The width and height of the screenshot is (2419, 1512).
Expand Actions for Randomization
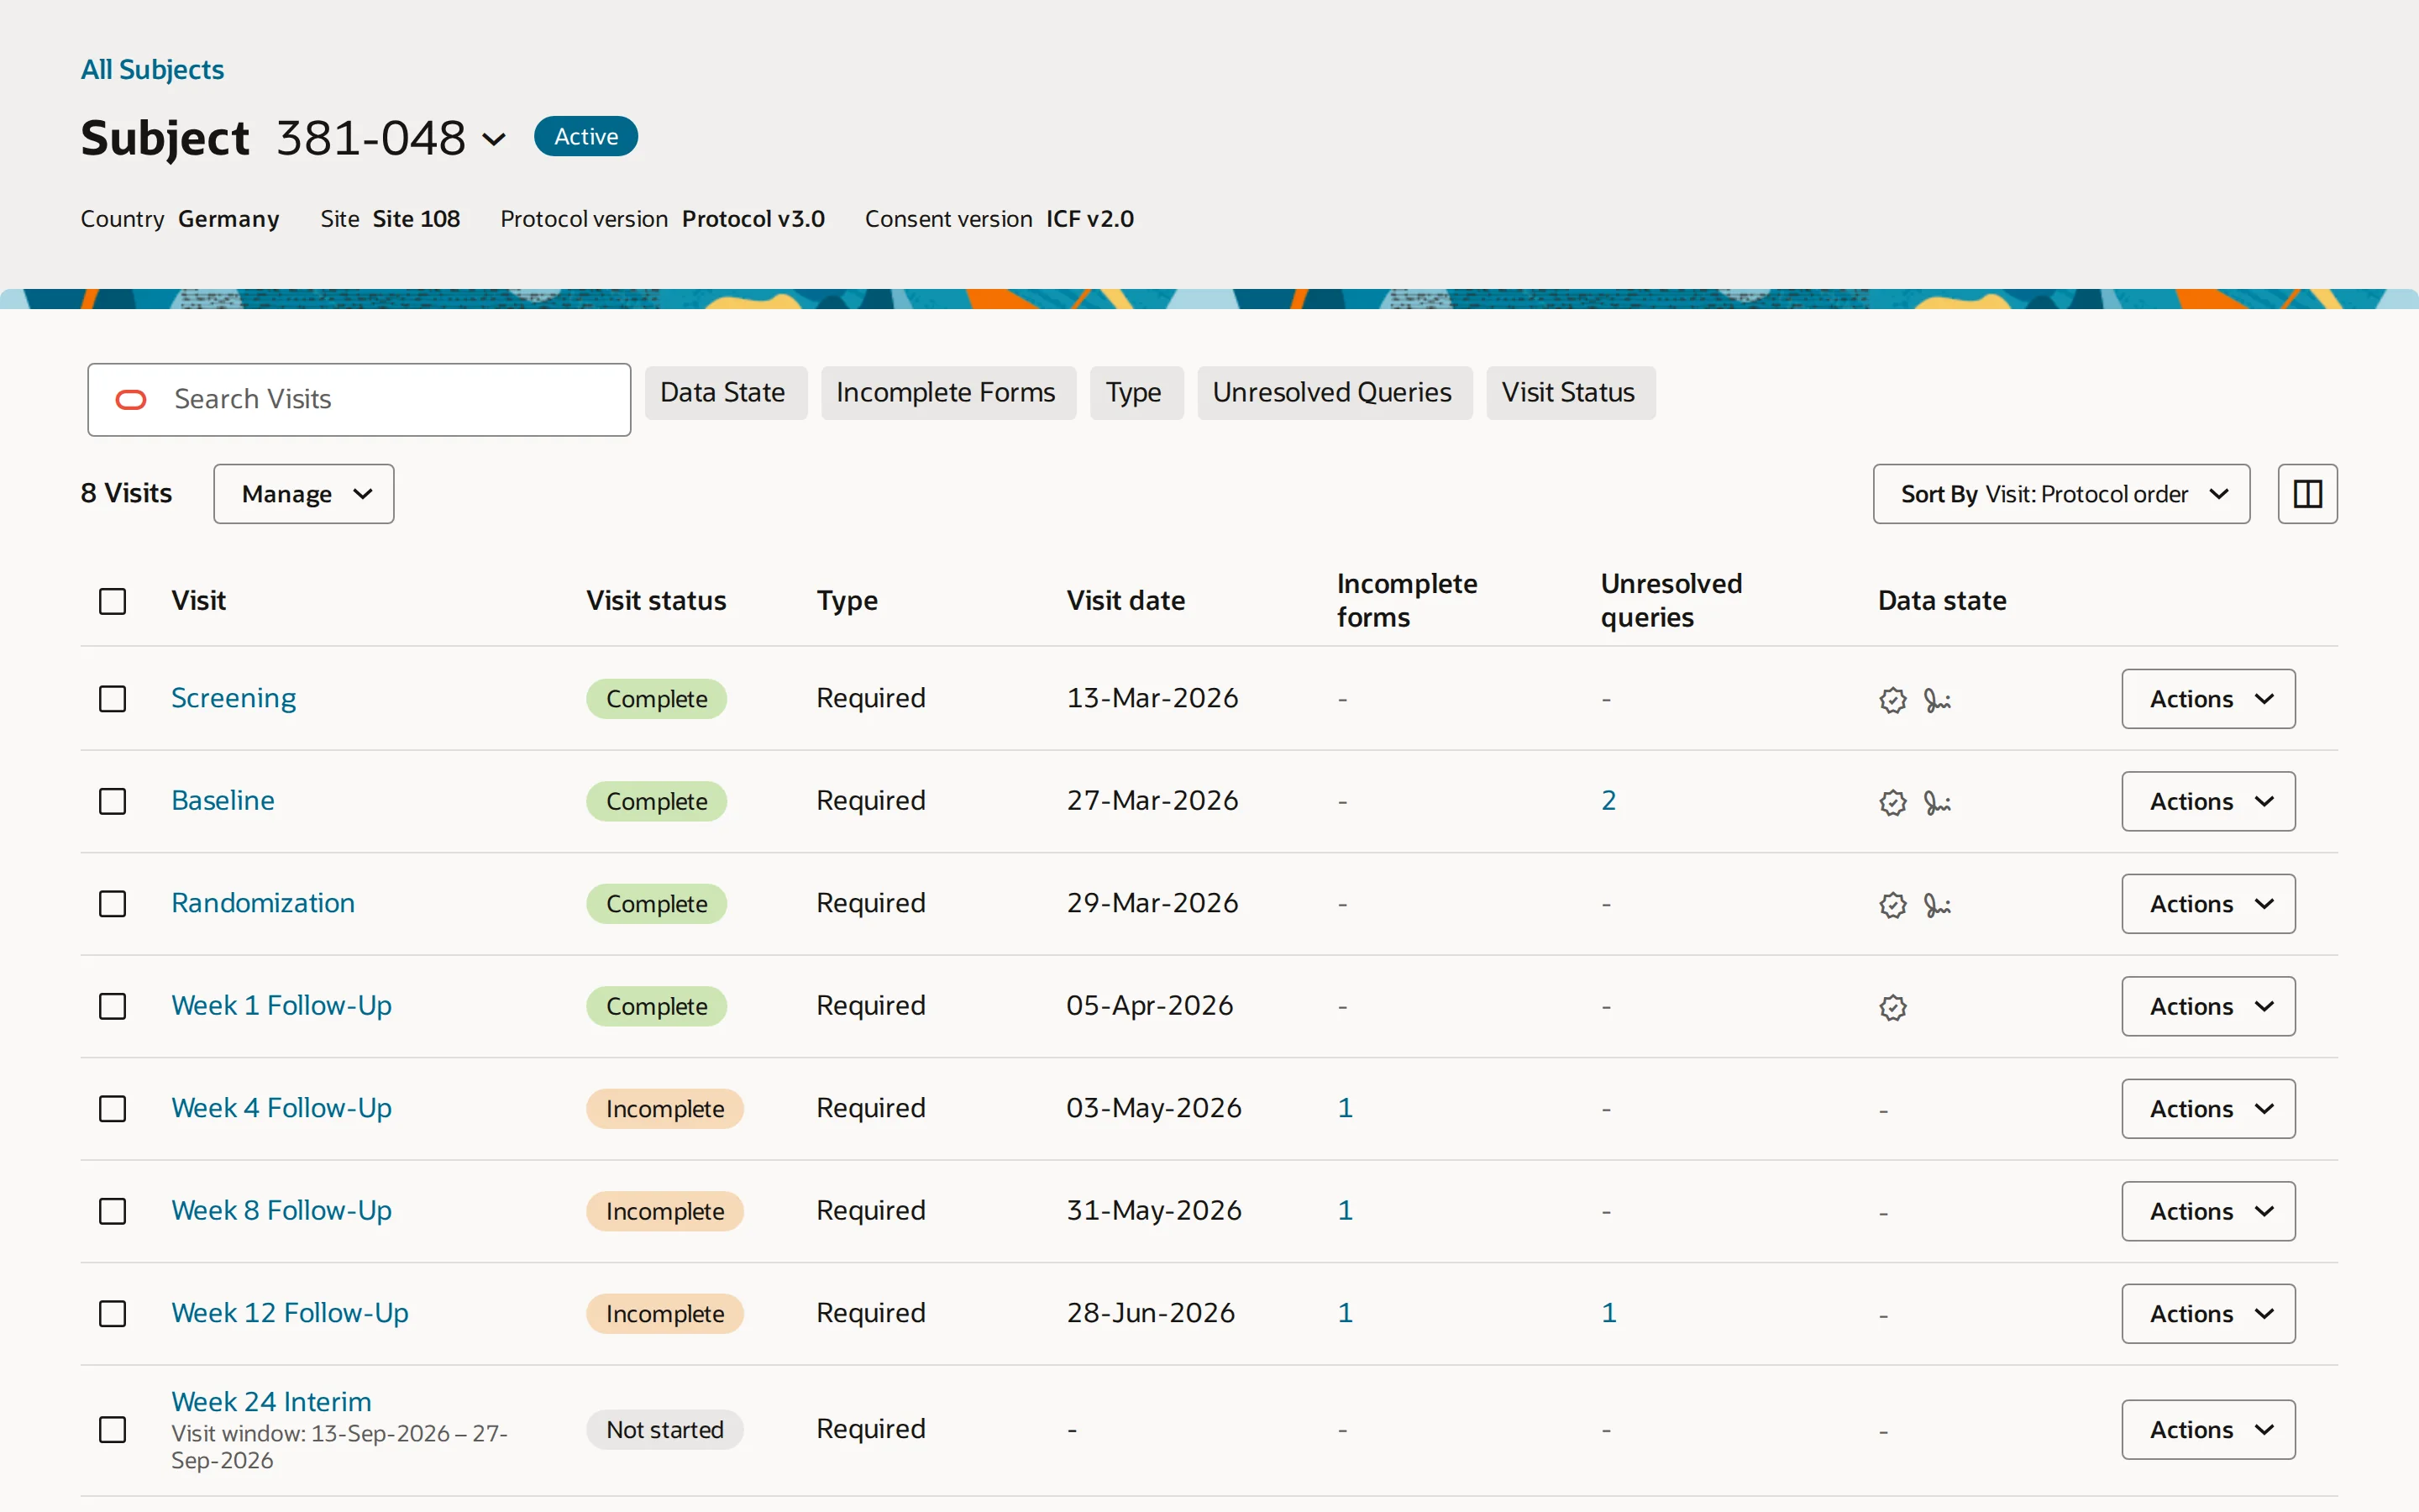[2208, 904]
